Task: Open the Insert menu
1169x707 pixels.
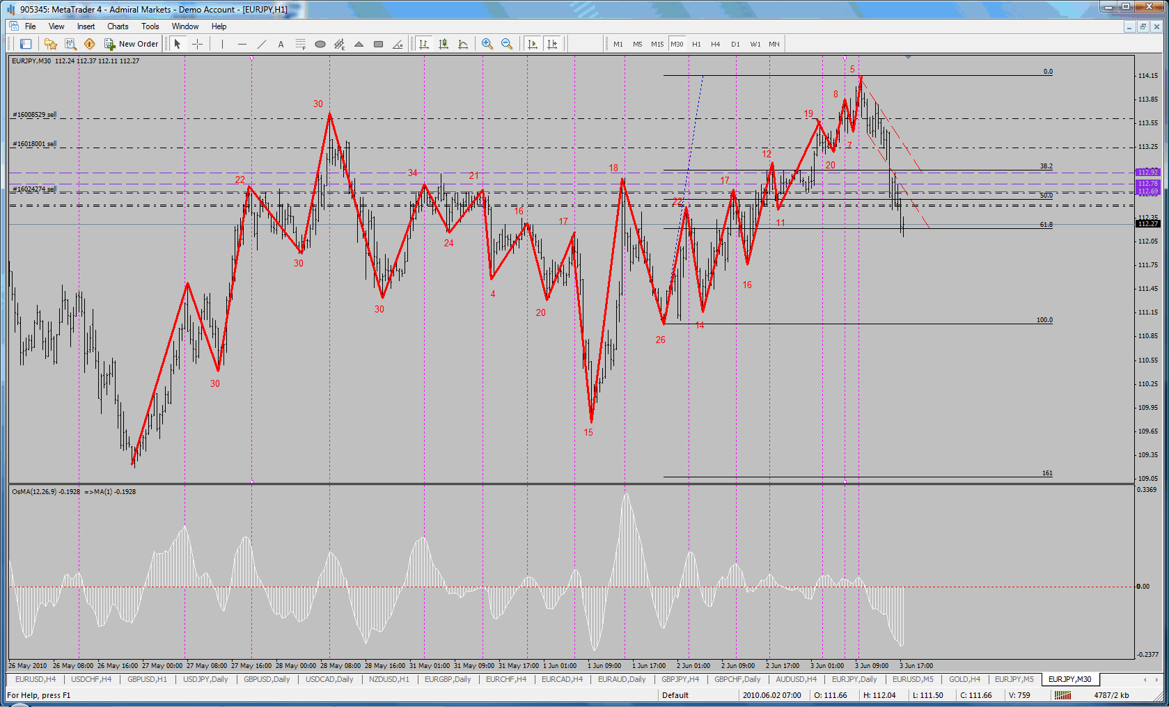Action: tap(86, 26)
